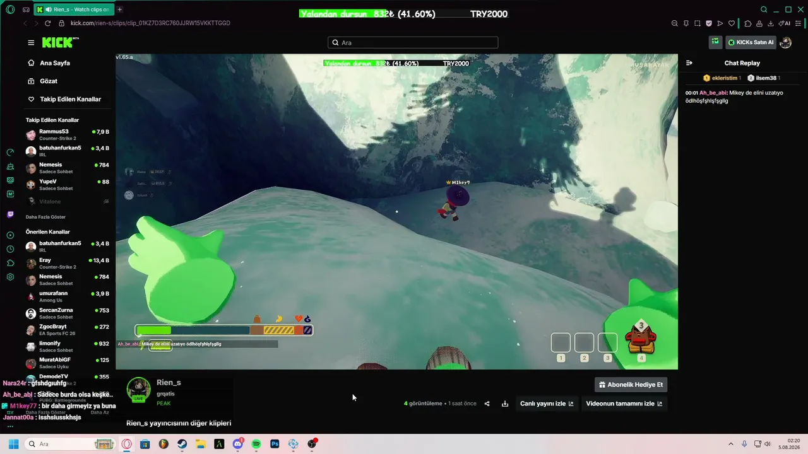Image resolution: width=808 pixels, height=454 pixels.
Task: Open Rien_s streamer avatar
Action: 139,390
